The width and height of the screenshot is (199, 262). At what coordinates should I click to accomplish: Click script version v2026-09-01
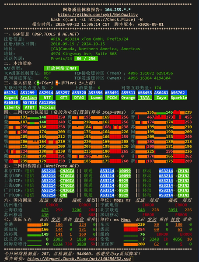[150, 24]
